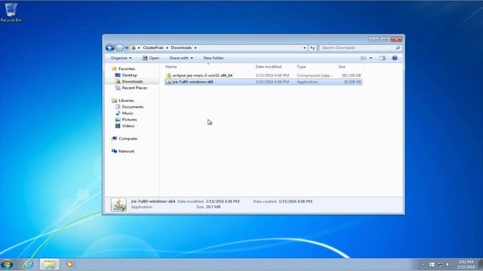
Task: Click the Java icon in details pane
Action: coord(119,205)
